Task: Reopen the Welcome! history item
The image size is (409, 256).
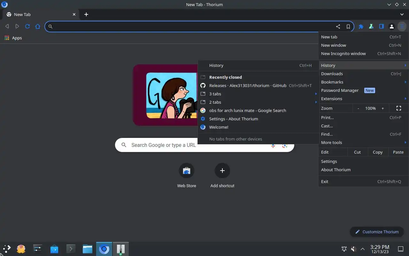Action: pos(258,127)
